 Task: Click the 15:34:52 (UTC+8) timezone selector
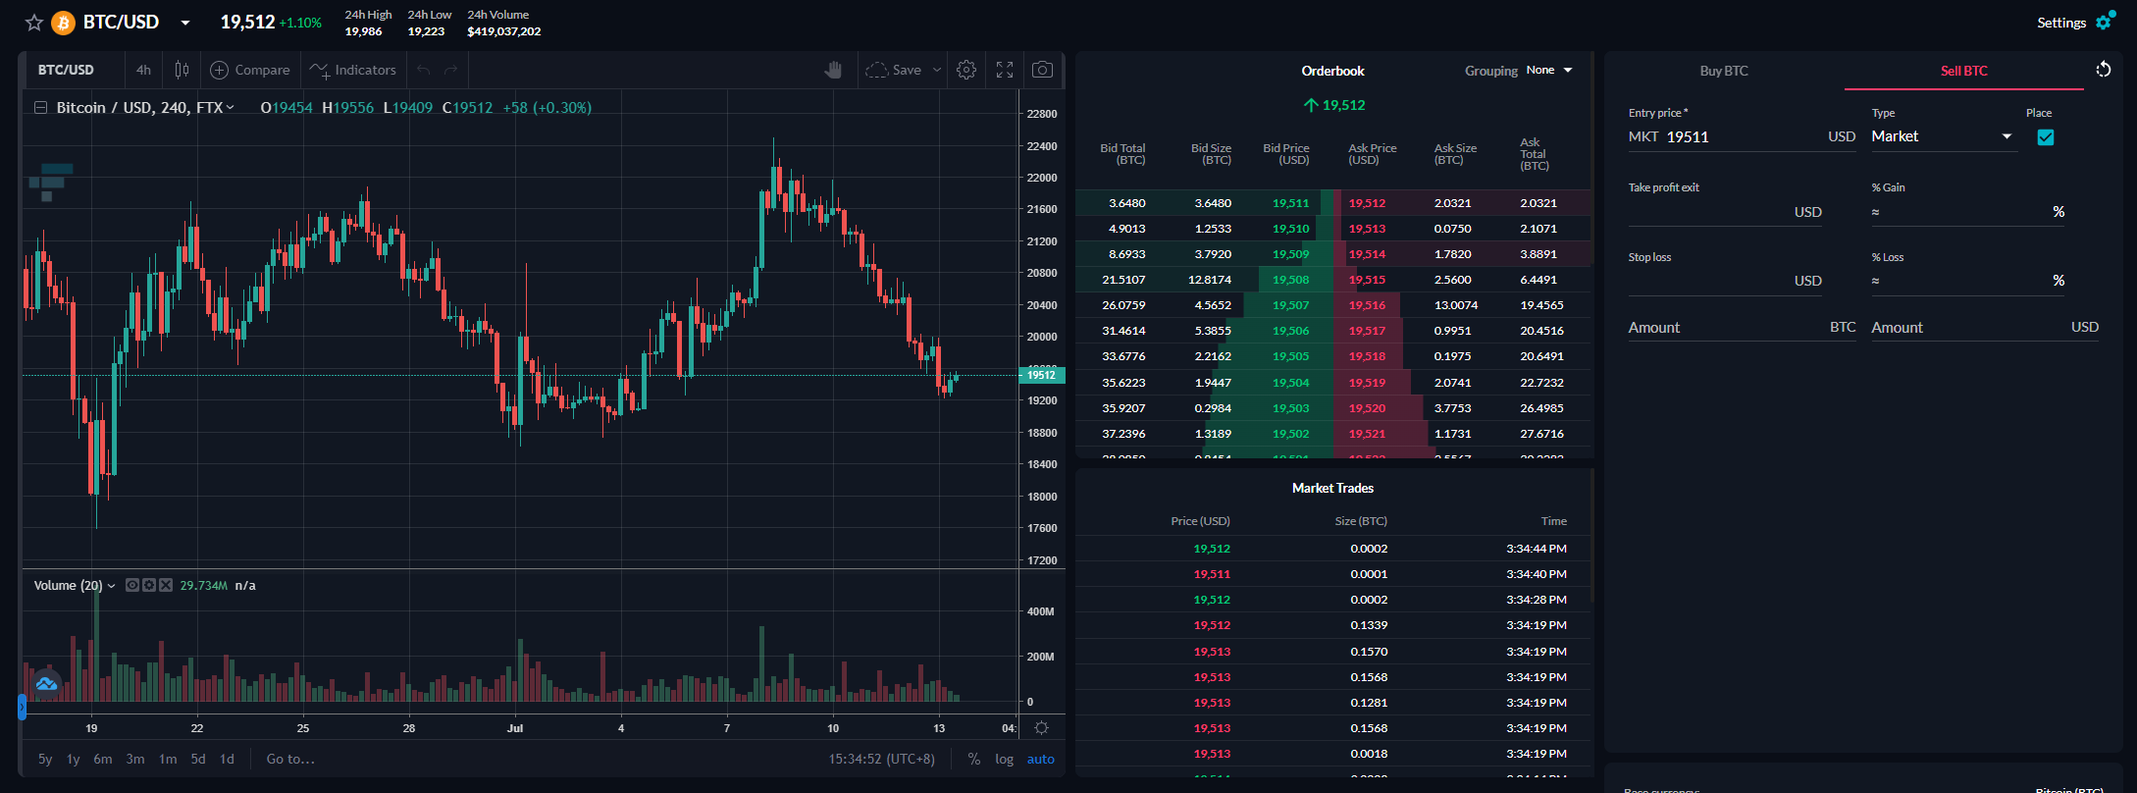(882, 759)
